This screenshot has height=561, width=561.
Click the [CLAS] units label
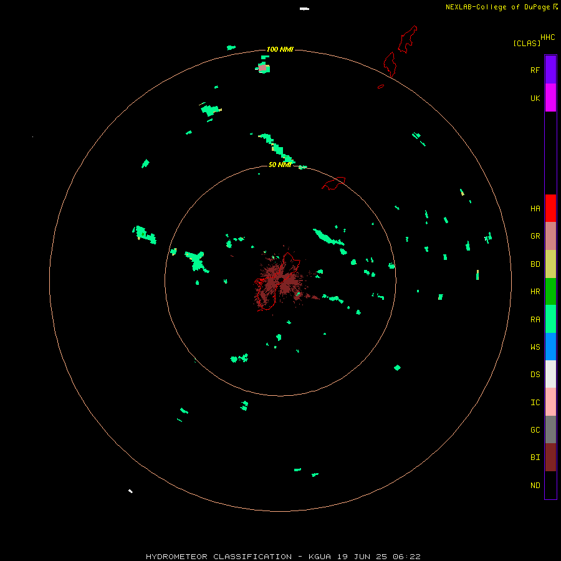click(527, 43)
